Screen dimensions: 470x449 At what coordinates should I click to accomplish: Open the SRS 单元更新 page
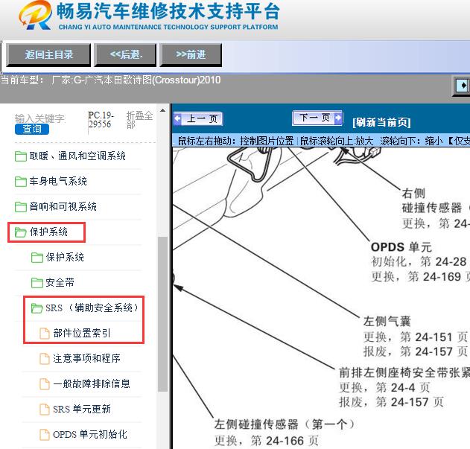point(82,409)
